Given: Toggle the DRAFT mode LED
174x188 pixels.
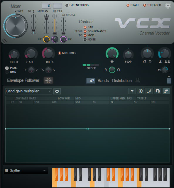Looking at the screenshot, I should click(128, 5).
